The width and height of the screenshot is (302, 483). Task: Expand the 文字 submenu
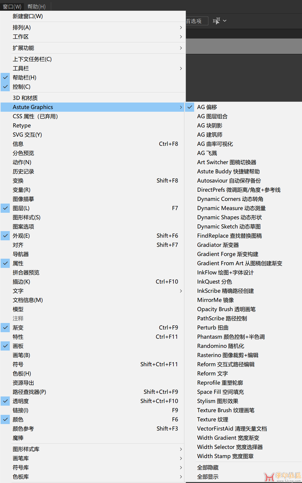(18, 291)
